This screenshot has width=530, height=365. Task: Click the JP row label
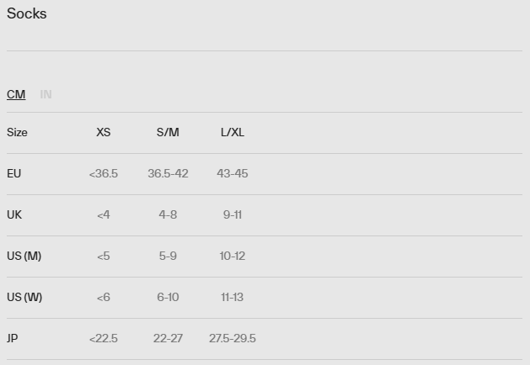pos(13,338)
